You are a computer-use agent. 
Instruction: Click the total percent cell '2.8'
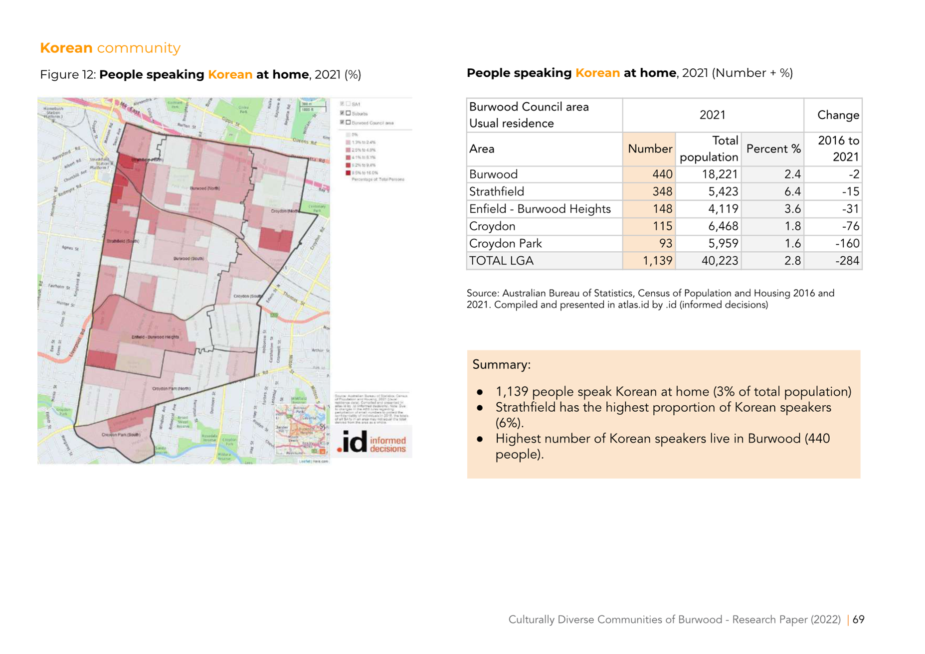click(773, 261)
